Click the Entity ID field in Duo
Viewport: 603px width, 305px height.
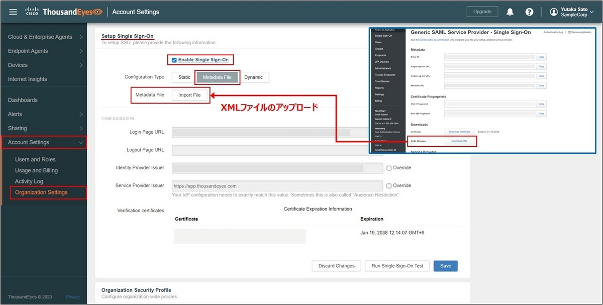[490, 57]
